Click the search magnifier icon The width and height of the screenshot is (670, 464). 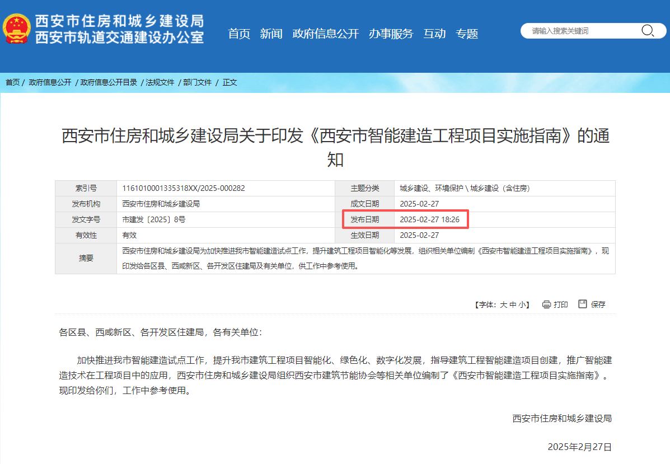click(648, 31)
